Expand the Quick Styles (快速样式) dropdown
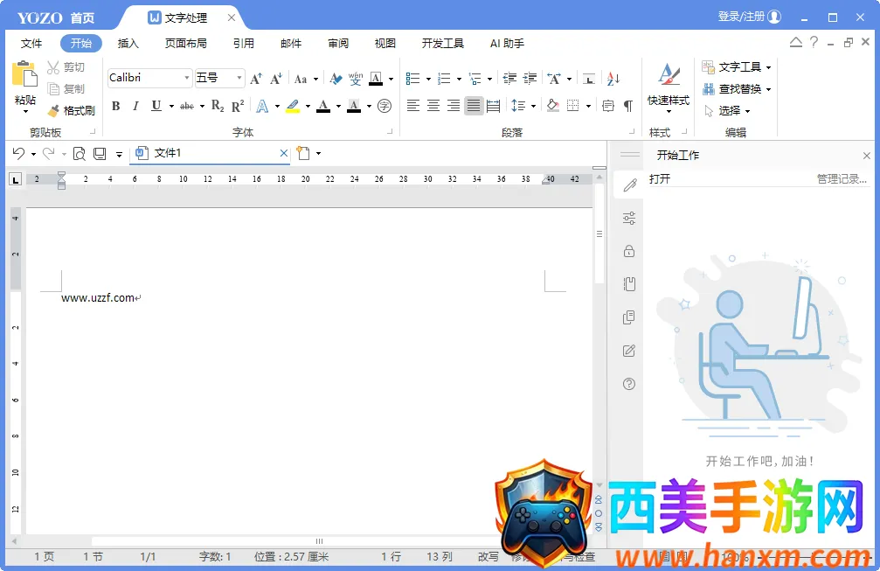 tap(669, 110)
